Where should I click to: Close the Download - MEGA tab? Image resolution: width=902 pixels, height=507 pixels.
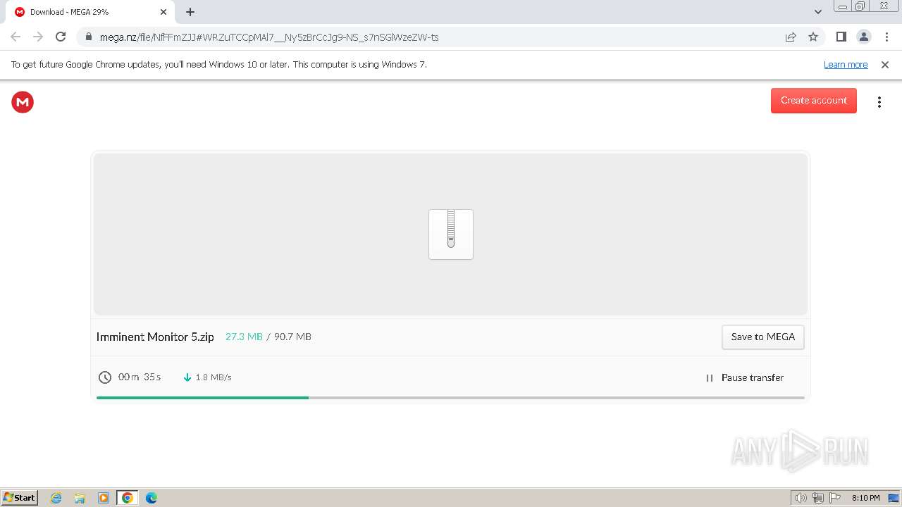click(163, 12)
